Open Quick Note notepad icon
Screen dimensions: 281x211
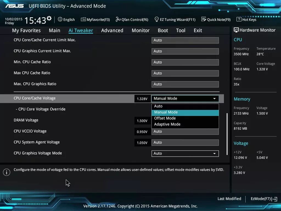[204, 19]
